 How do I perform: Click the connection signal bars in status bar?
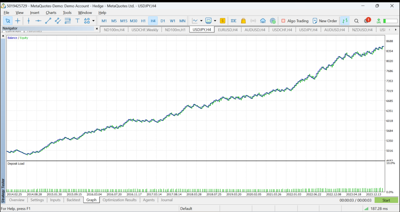(366, 209)
